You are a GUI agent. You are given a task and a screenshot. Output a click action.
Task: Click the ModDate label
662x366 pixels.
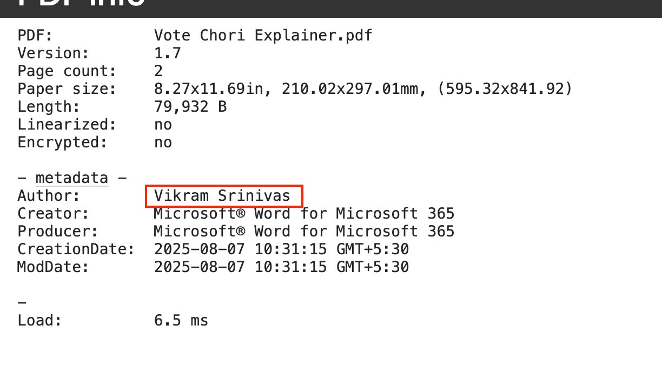pos(53,267)
